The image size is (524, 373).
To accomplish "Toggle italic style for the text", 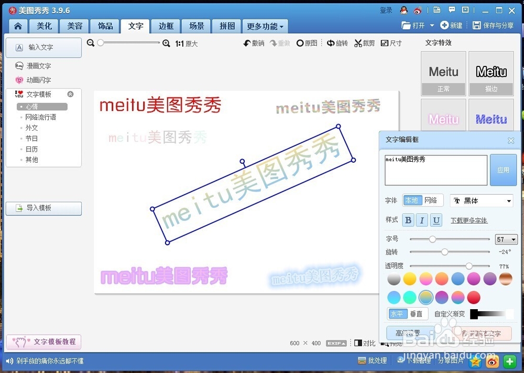I will pos(422,220).
